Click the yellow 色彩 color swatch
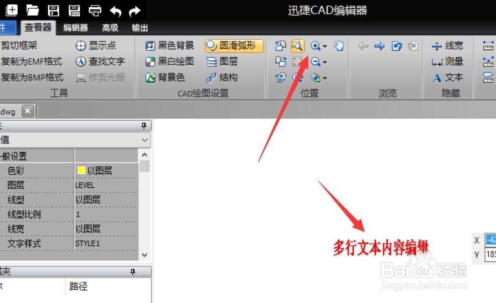Viewport: 496px width, 303px height. [81, 171]
